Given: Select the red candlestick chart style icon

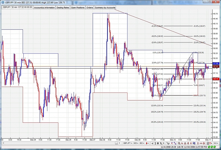Looking at the screenshot, I should tap(147, 143).
